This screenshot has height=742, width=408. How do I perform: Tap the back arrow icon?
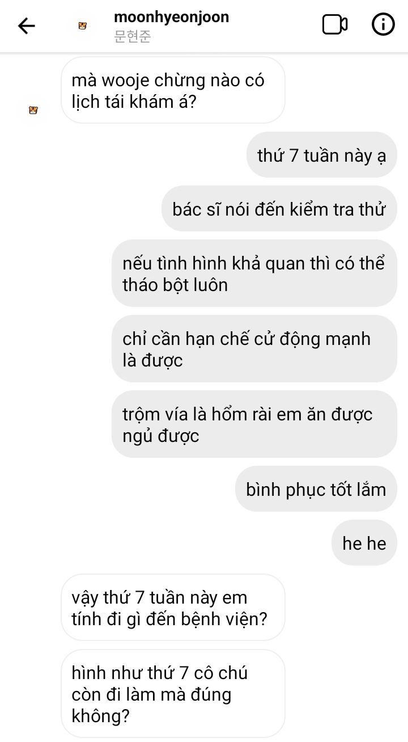click(27, 26)
